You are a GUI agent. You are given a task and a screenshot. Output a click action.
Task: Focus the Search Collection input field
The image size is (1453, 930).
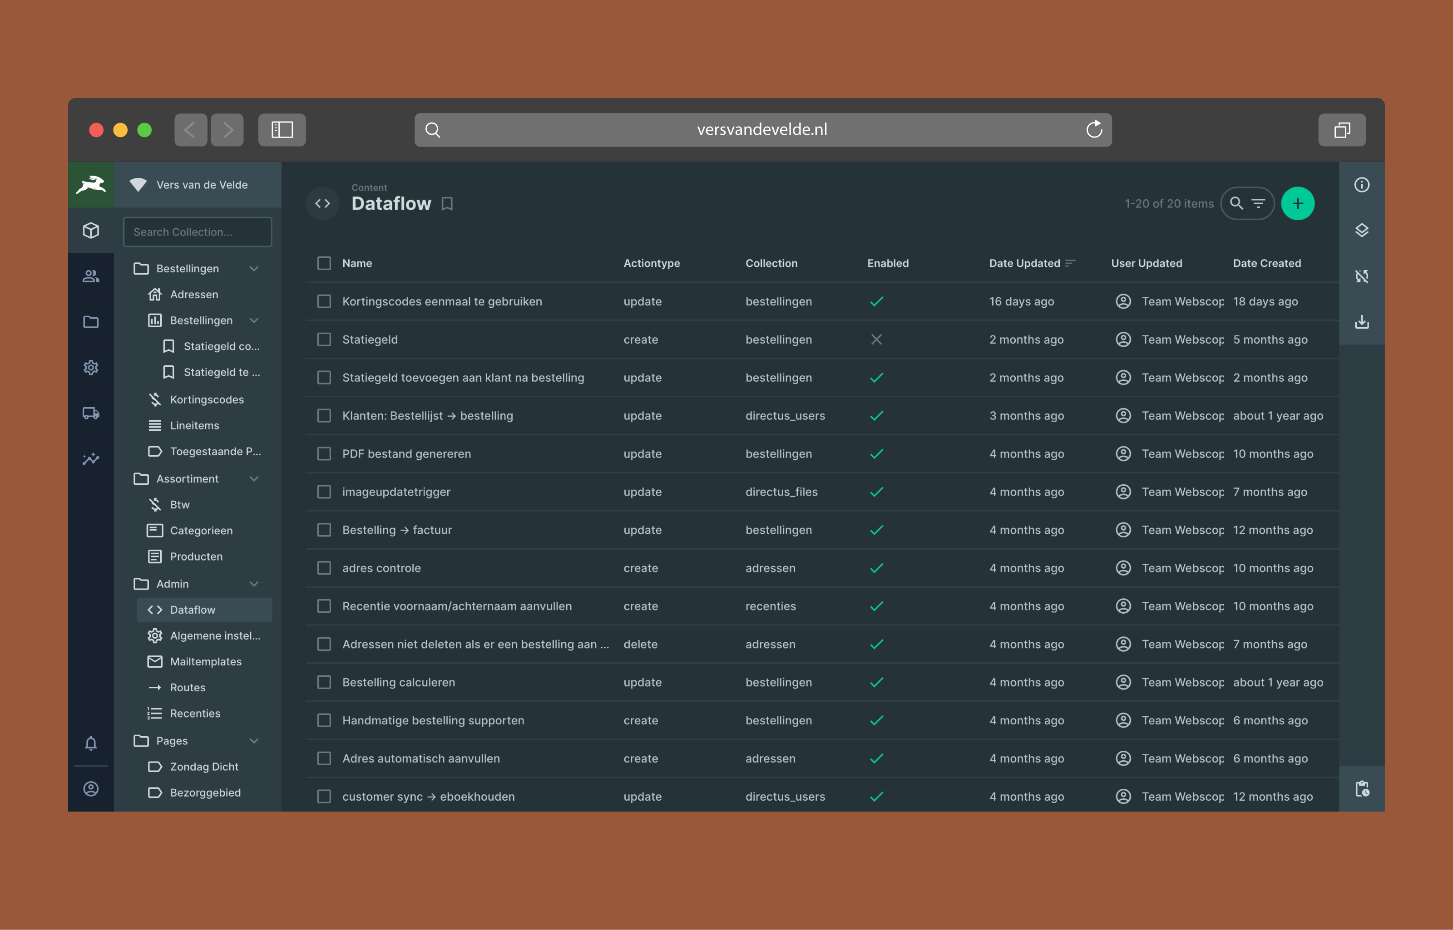(197, 232)
